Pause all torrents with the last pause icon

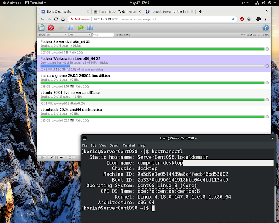click(90, 28)
